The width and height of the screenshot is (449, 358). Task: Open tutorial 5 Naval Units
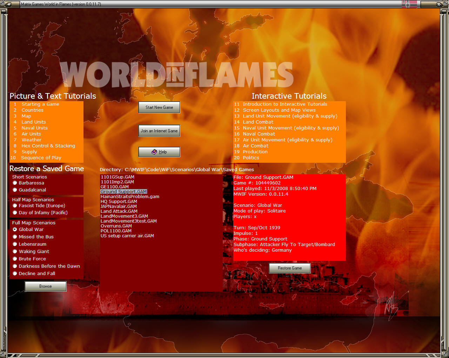tap(46, 128)
